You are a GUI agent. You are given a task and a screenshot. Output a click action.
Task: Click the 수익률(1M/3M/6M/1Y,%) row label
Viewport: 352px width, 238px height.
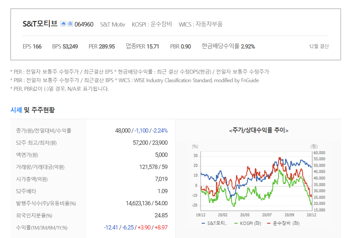pos(42,228)
